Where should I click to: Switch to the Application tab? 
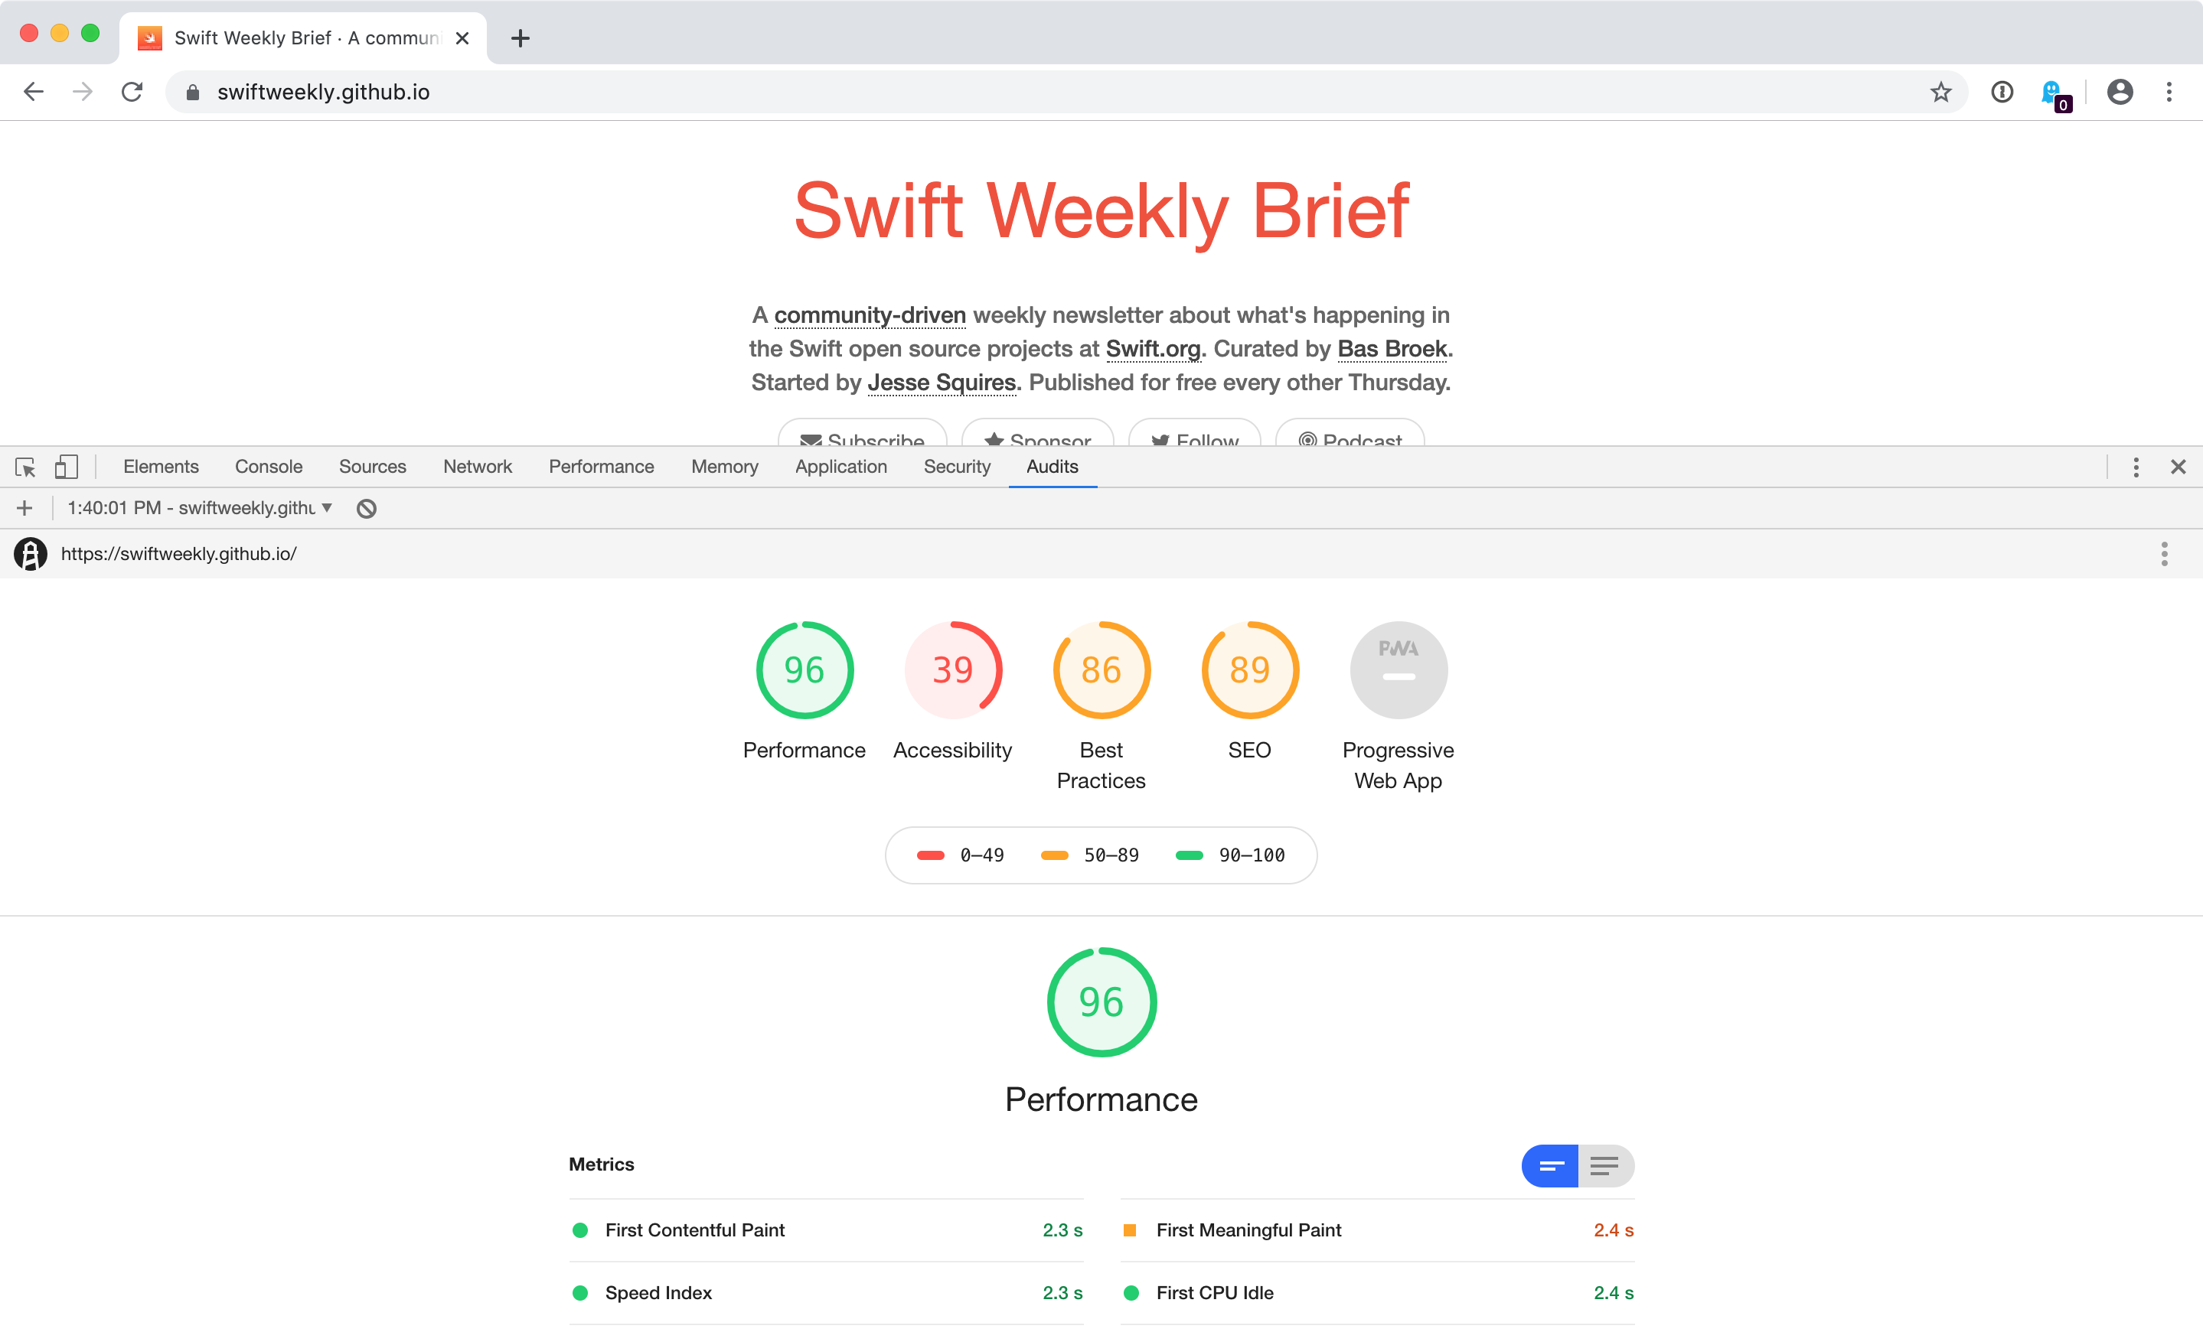tap(841, 467)
